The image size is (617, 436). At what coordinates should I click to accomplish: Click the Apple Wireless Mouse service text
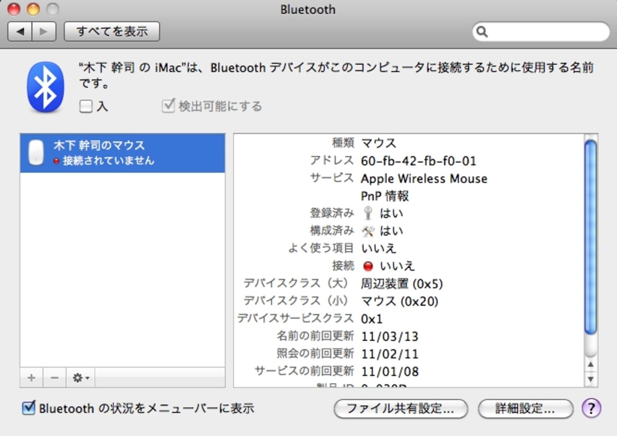424,179
